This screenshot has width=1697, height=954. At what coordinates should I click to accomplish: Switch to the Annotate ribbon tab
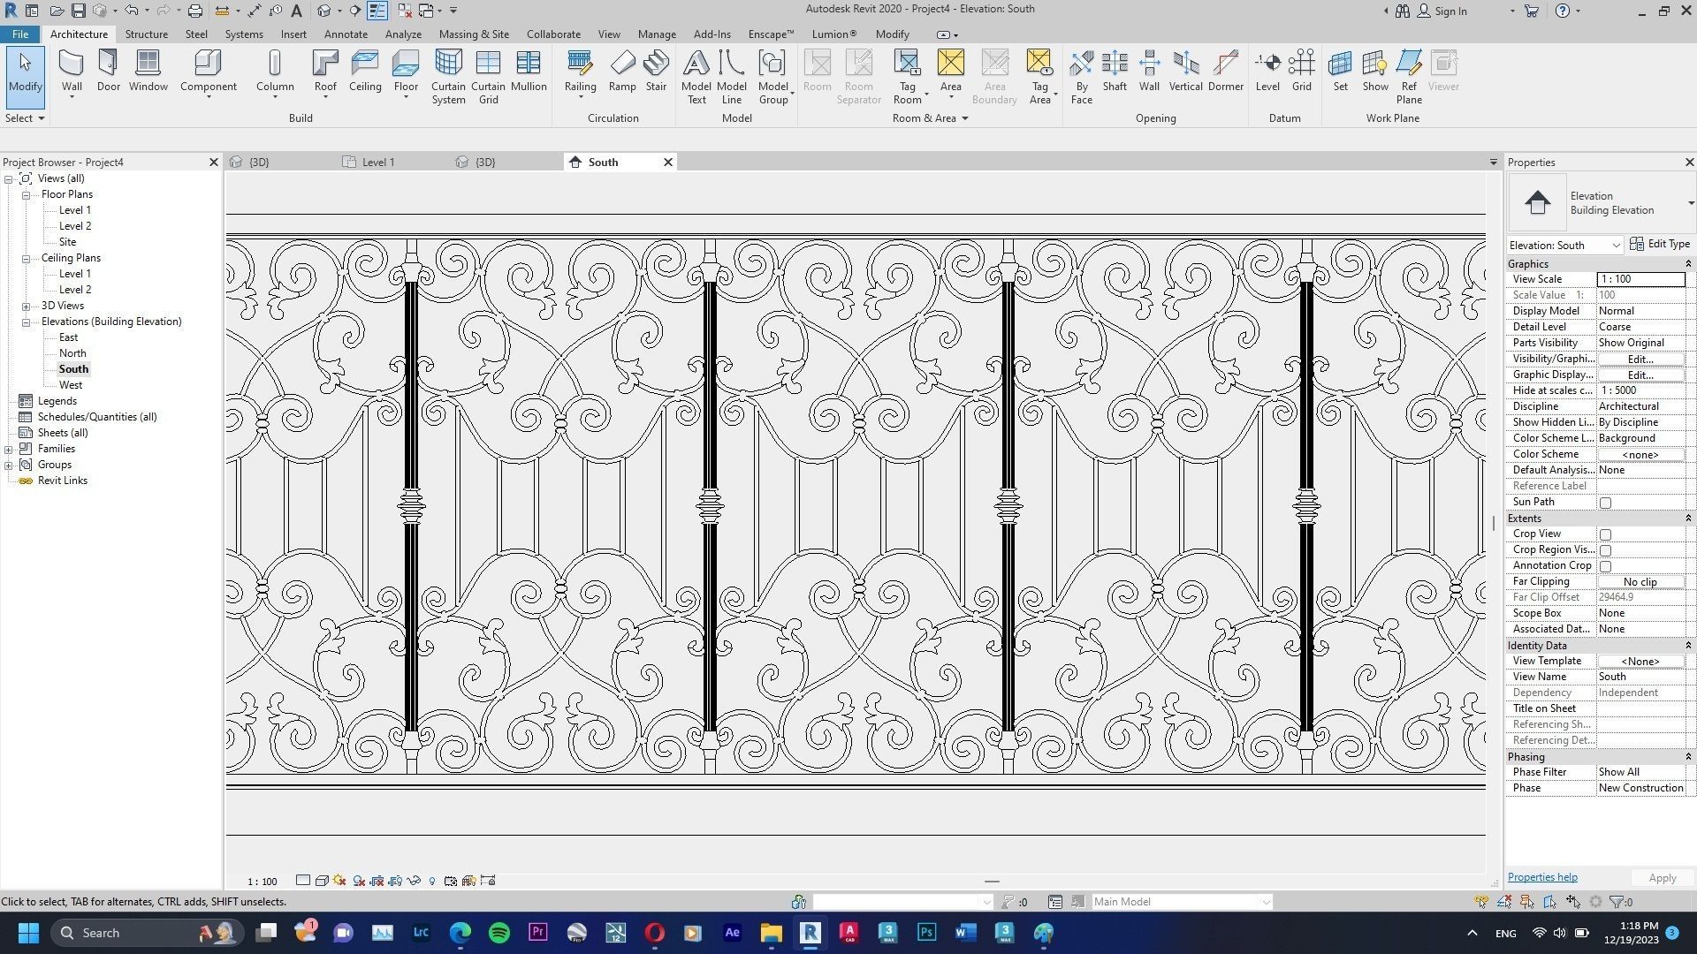[x=346, y=34]
